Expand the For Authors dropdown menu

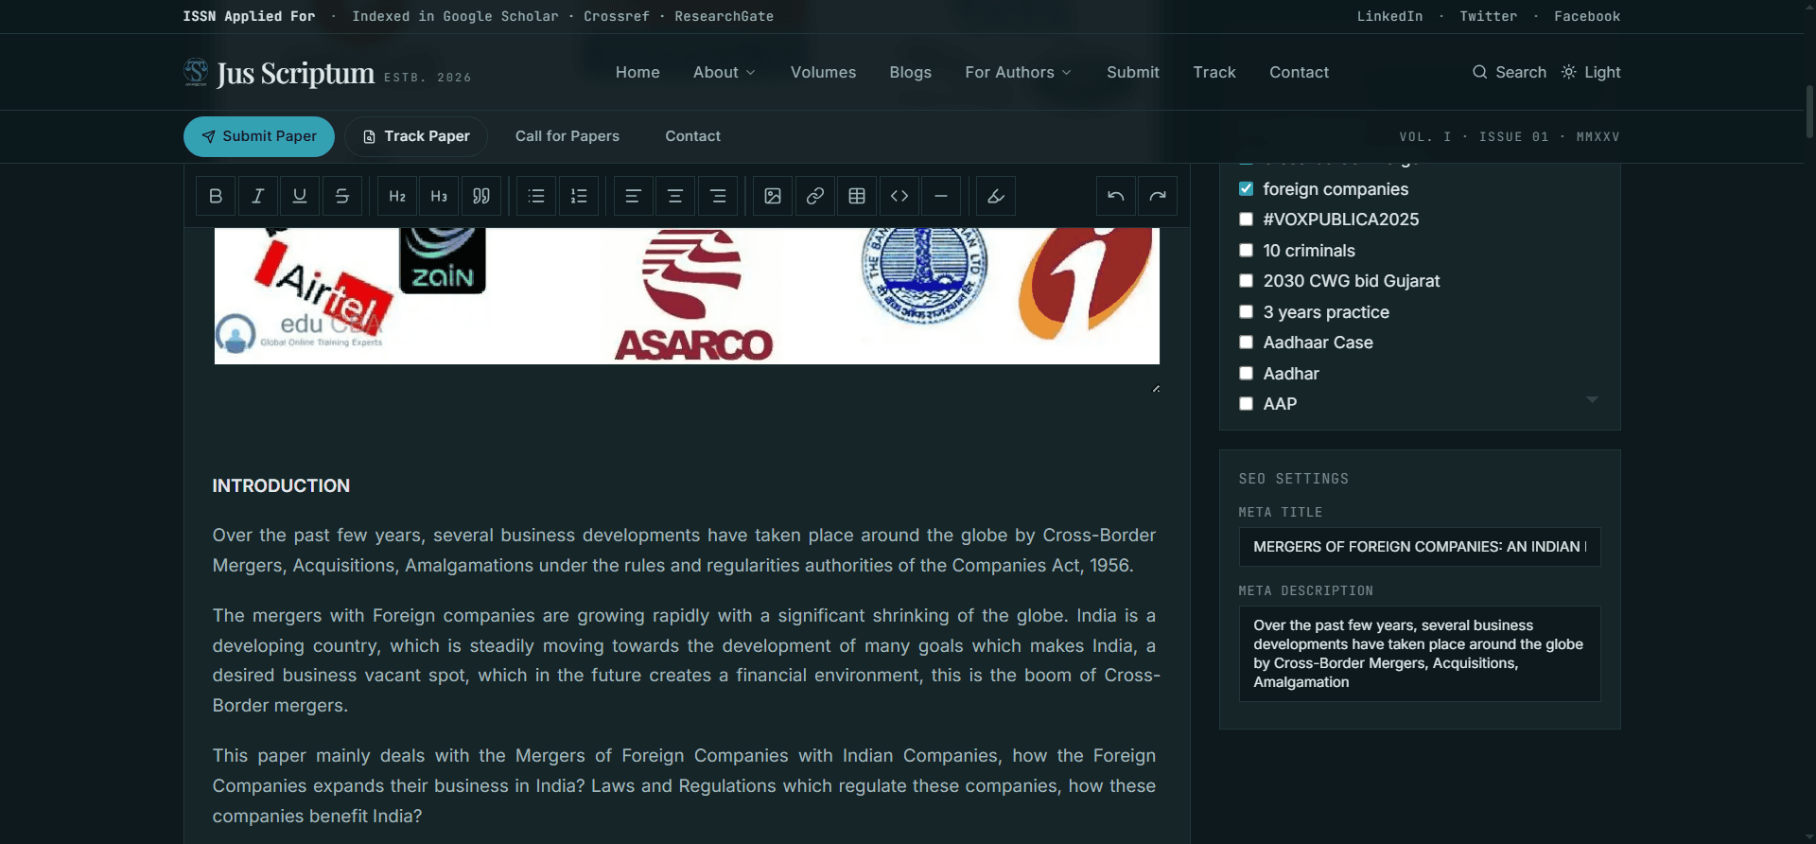coord(1019,72)
